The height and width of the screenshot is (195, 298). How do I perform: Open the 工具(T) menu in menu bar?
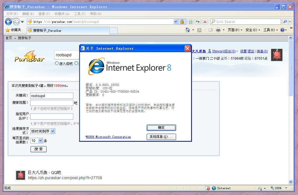click(80, 14)
